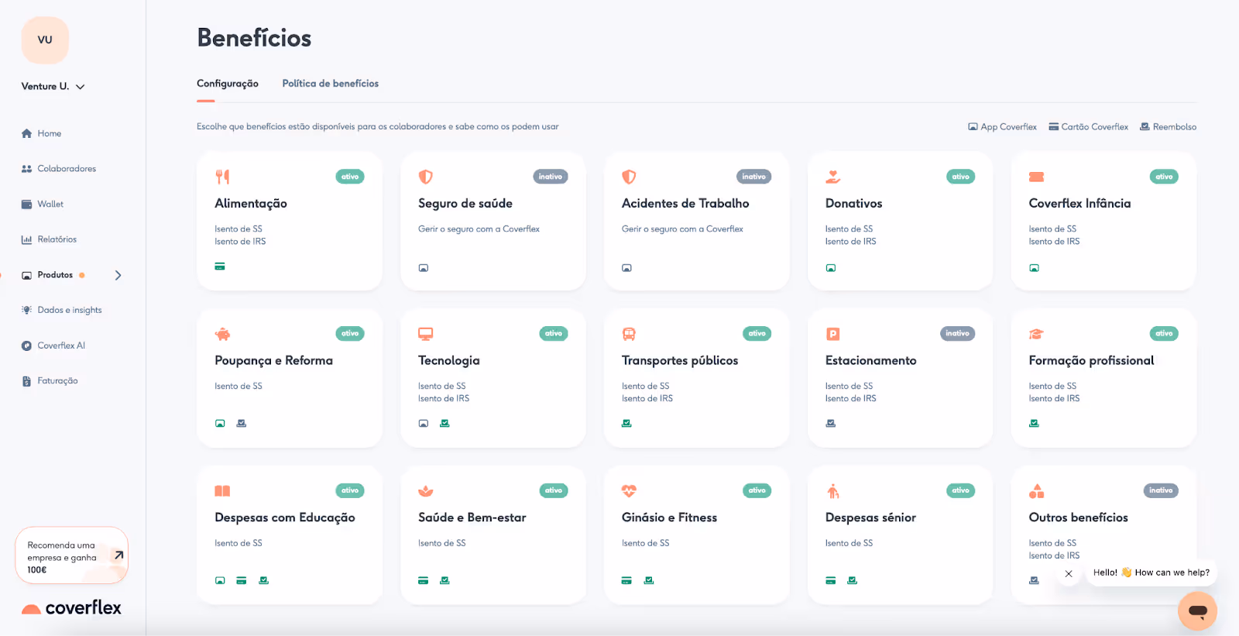Screen dimensions: 1239x636
Task: Click the Estacionamento parking icon
Action: tap(833, 334)
